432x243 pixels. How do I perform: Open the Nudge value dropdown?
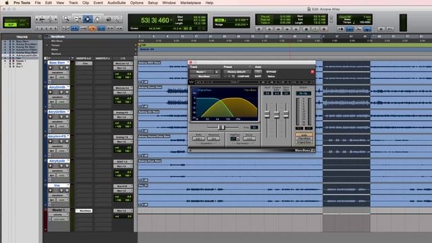247,24
